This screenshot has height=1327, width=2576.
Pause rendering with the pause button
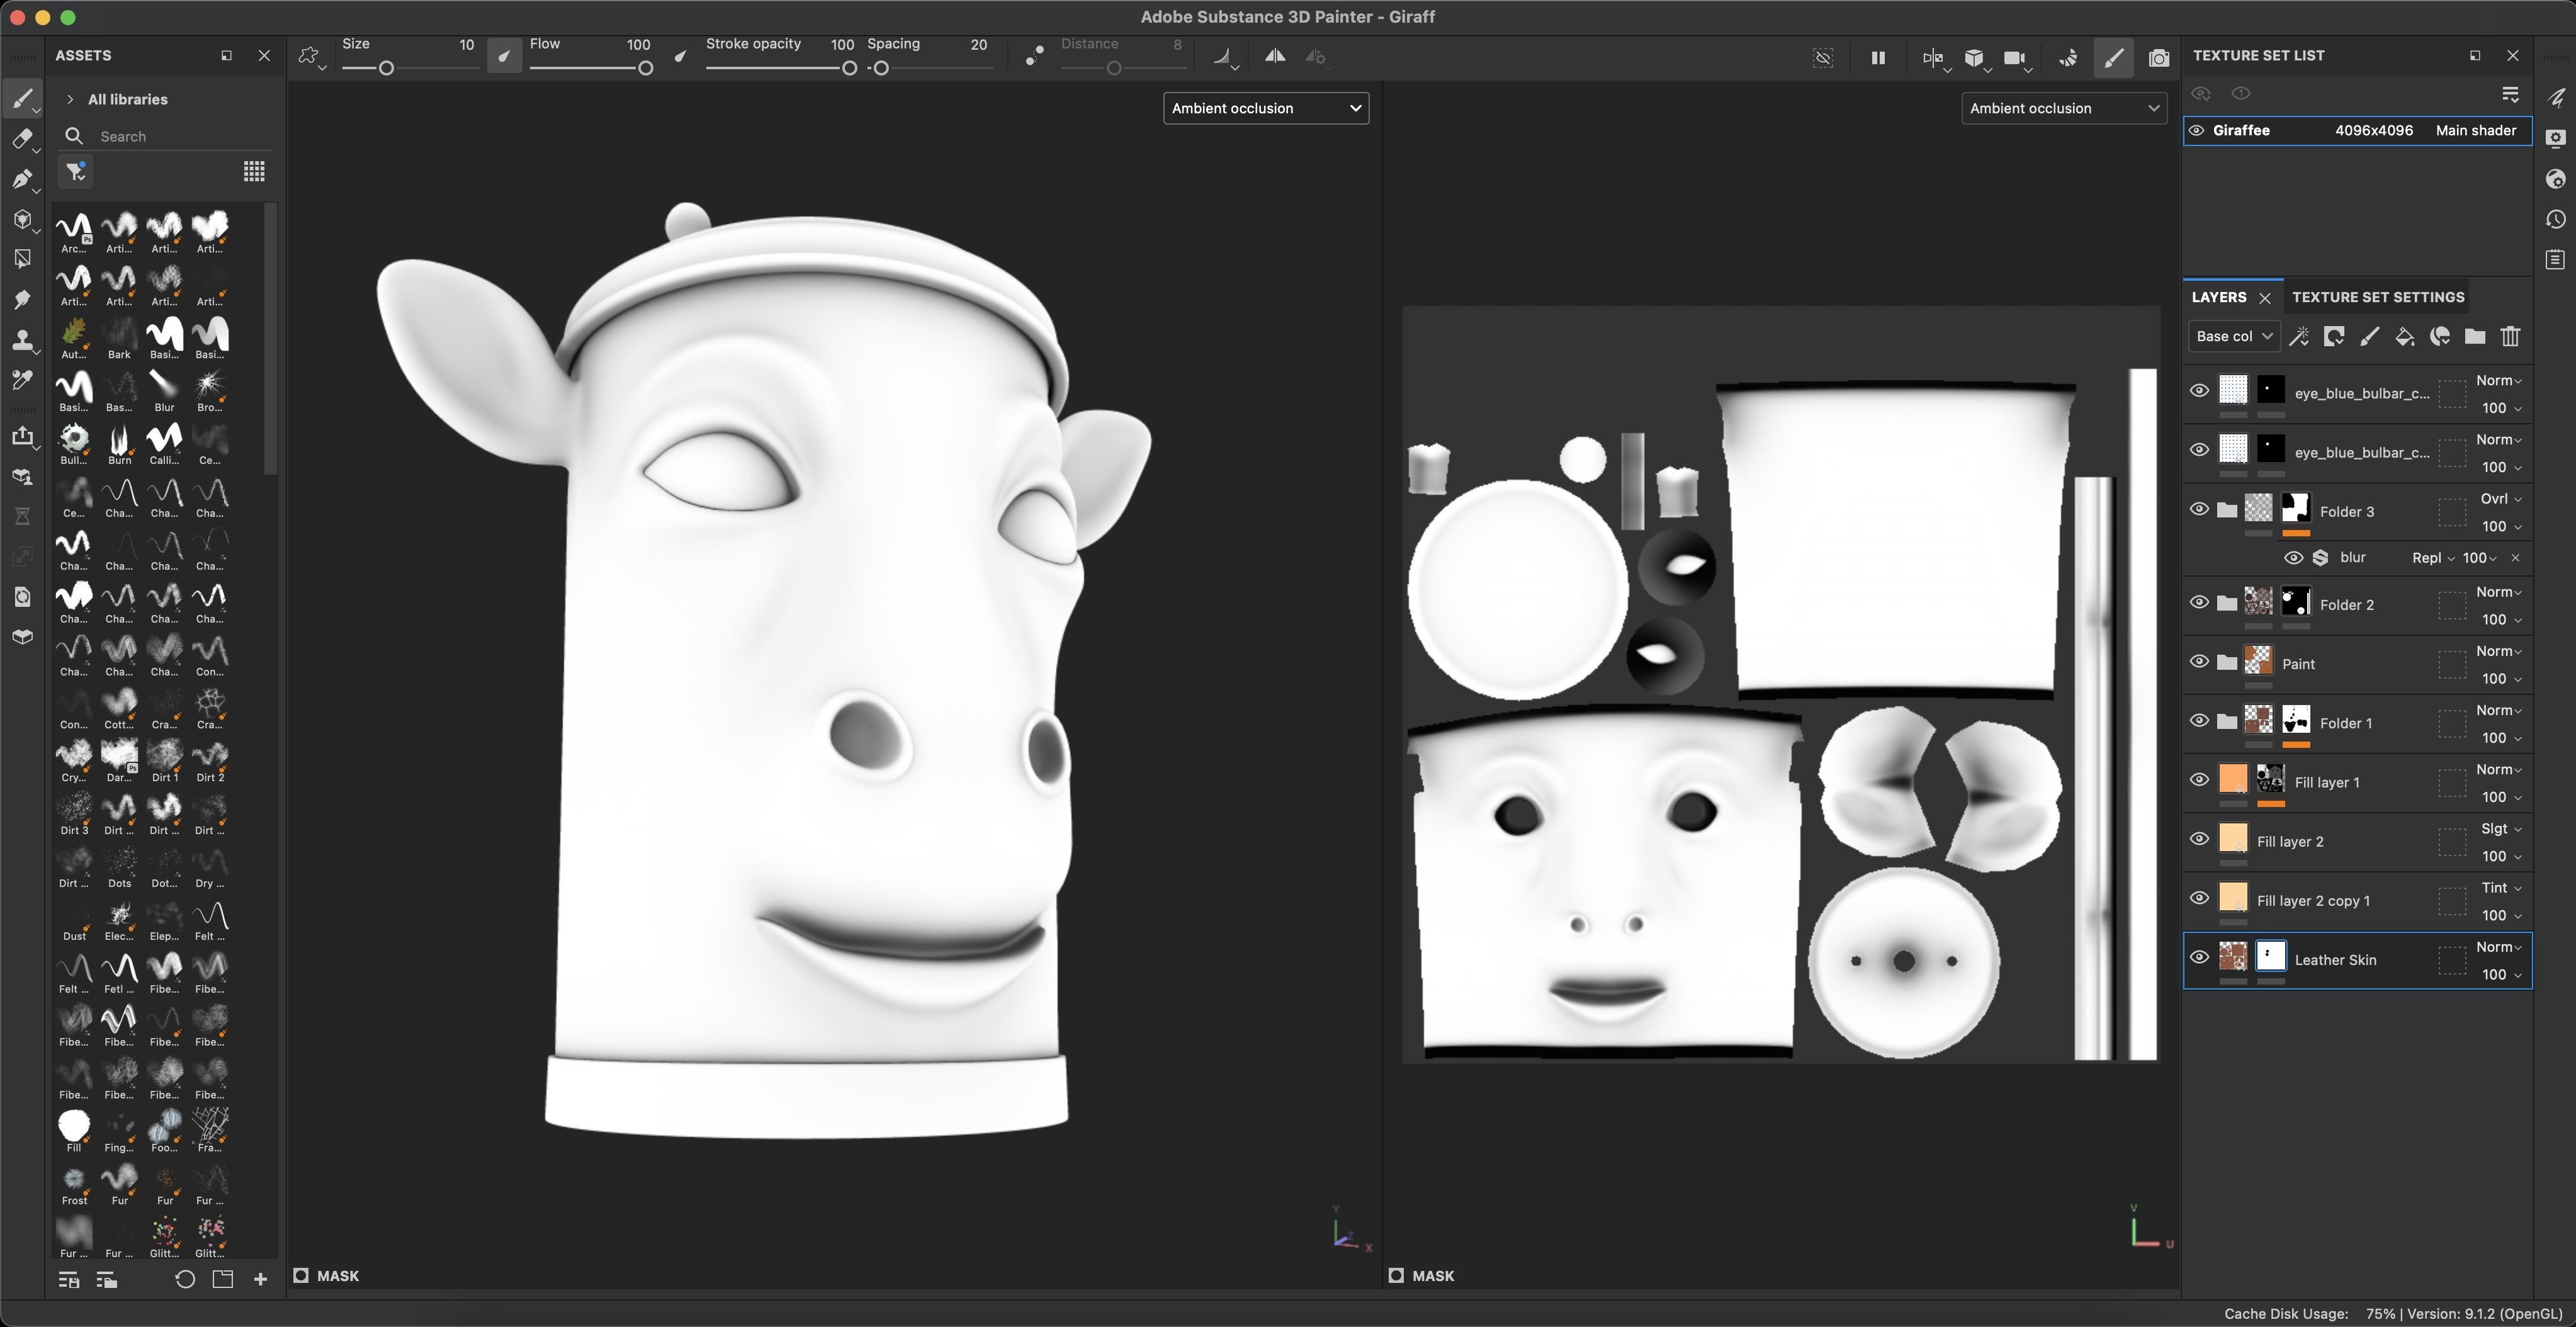tap(1877, 58)
